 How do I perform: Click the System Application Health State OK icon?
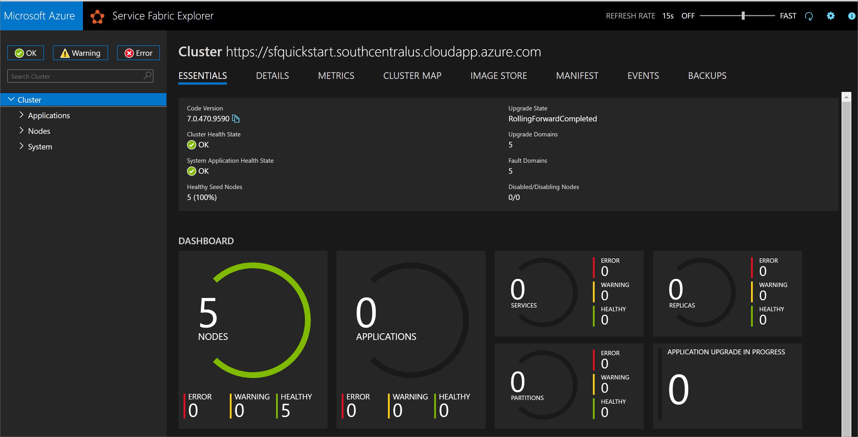point(190,171)
